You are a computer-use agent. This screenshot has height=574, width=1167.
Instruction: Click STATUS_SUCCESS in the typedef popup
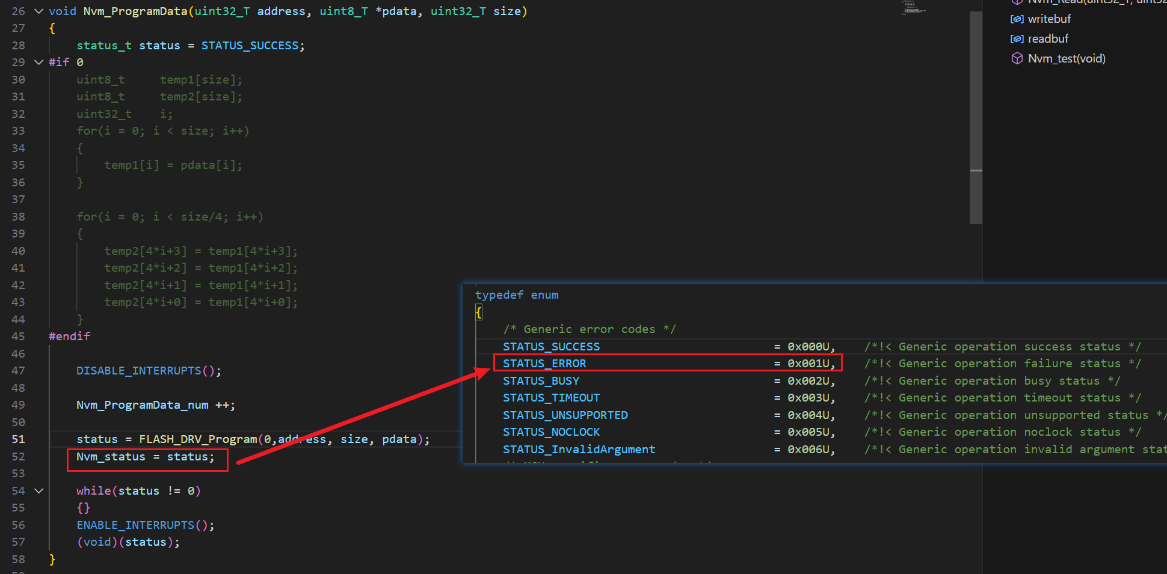click(x=551, y=347)
